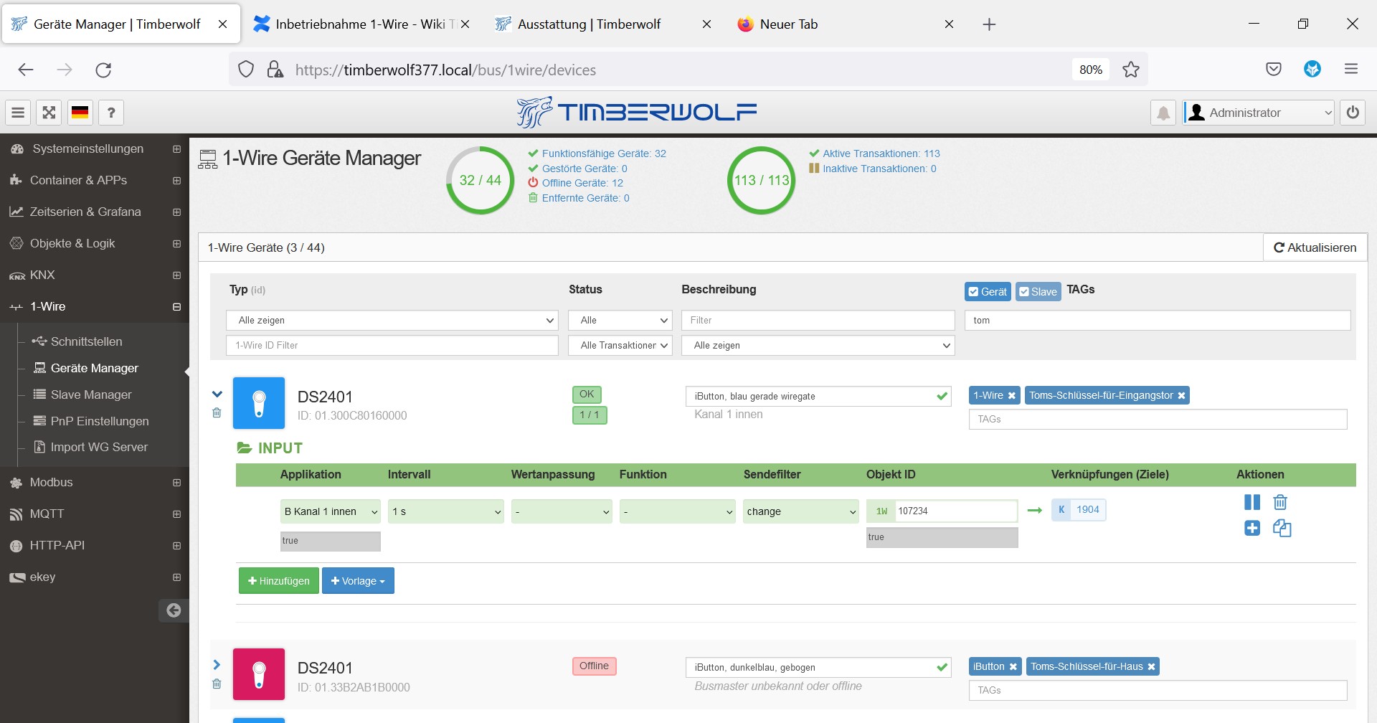The image size is (1377, 723).
Task: Click the power logout icon
Action: tap(1353, 113)
